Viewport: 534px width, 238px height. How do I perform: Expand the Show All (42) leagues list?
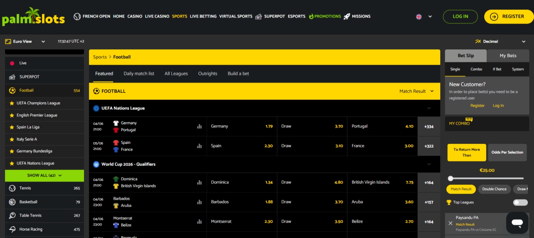click(44, 176)
